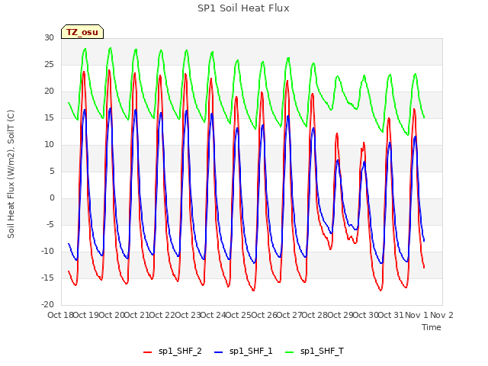Click the red sp1_SHF_2 legend swatch
Screen dimensions: 488x366
147,352
